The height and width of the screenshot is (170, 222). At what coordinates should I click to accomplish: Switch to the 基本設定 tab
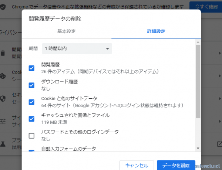(x=67, y=31)
